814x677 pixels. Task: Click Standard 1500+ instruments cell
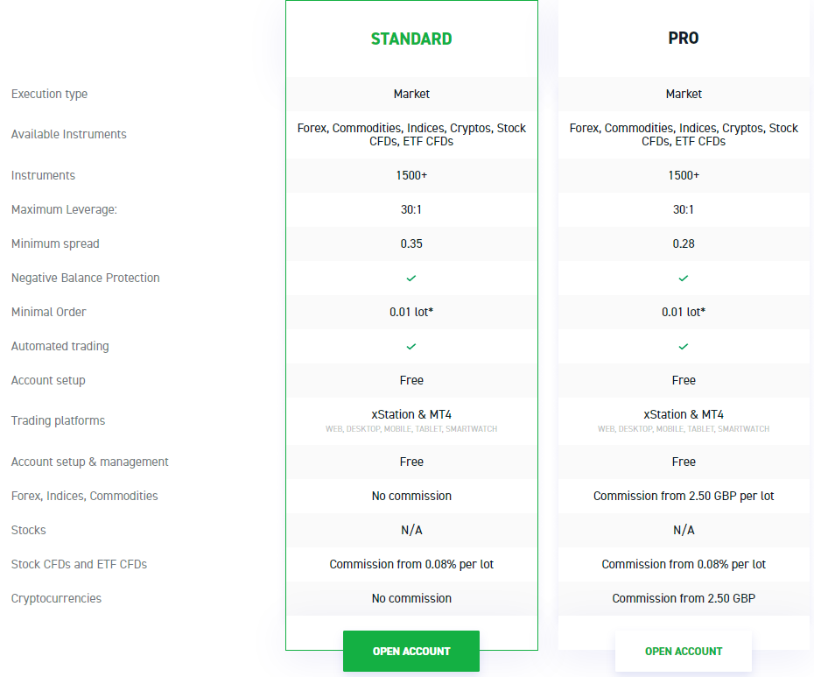pyautogui.click(x=411, y=176)
